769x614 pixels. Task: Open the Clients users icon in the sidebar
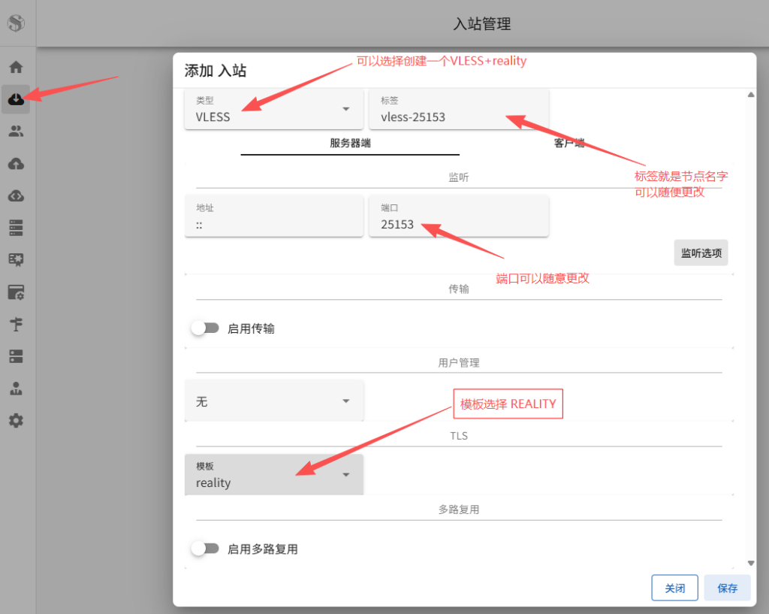pos(17,131)
